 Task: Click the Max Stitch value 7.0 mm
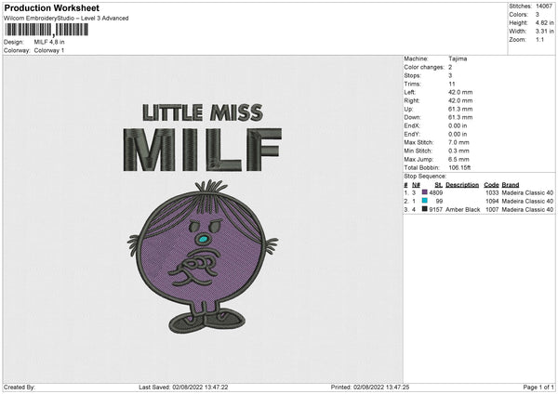[x=458, y=142]
